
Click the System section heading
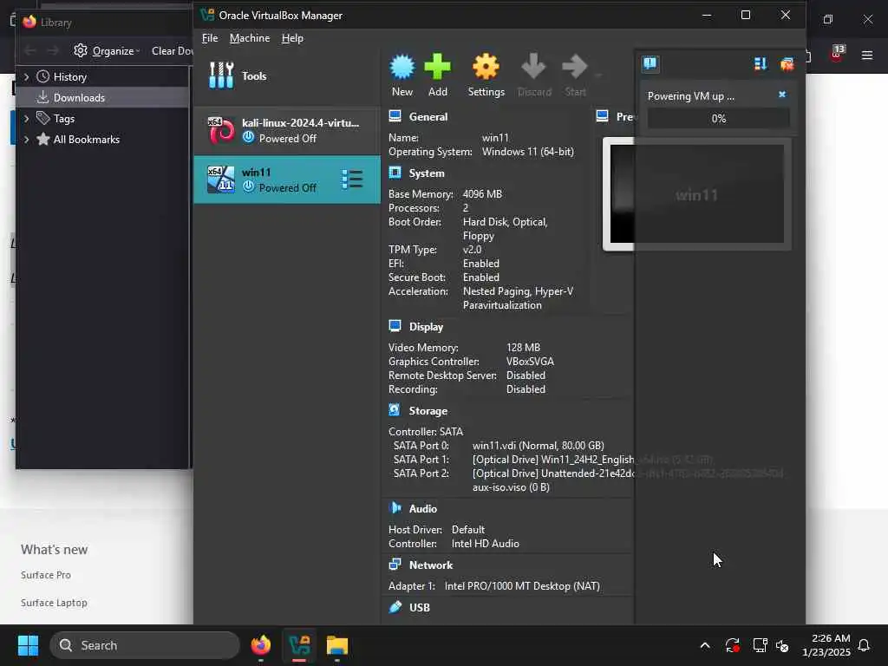[427, 173]
